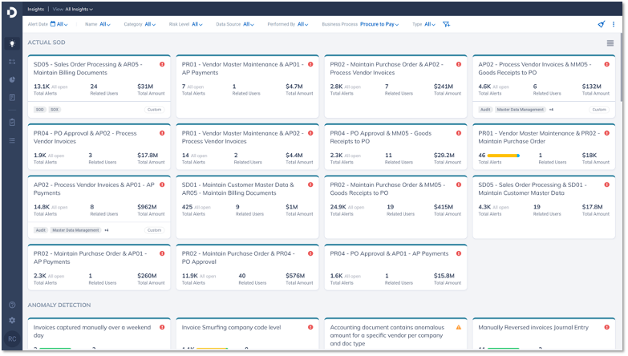
Task: Open SD01 Maintain Customer Master Data card
Action: click(x=248, y=208)
